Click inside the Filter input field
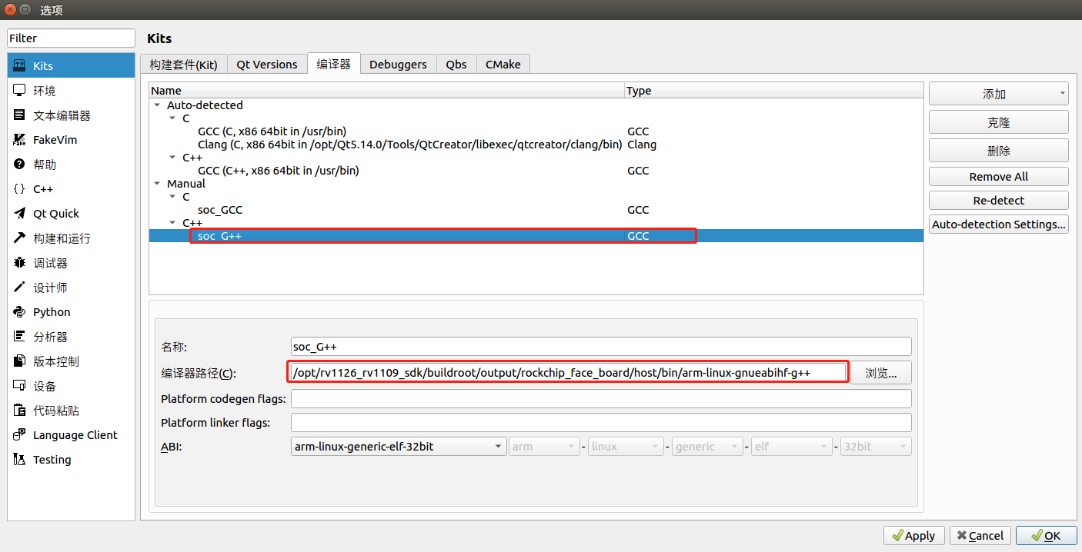The width and height of the screenshot is (1082, 552). pyautogui.click(x=71, y=38)
